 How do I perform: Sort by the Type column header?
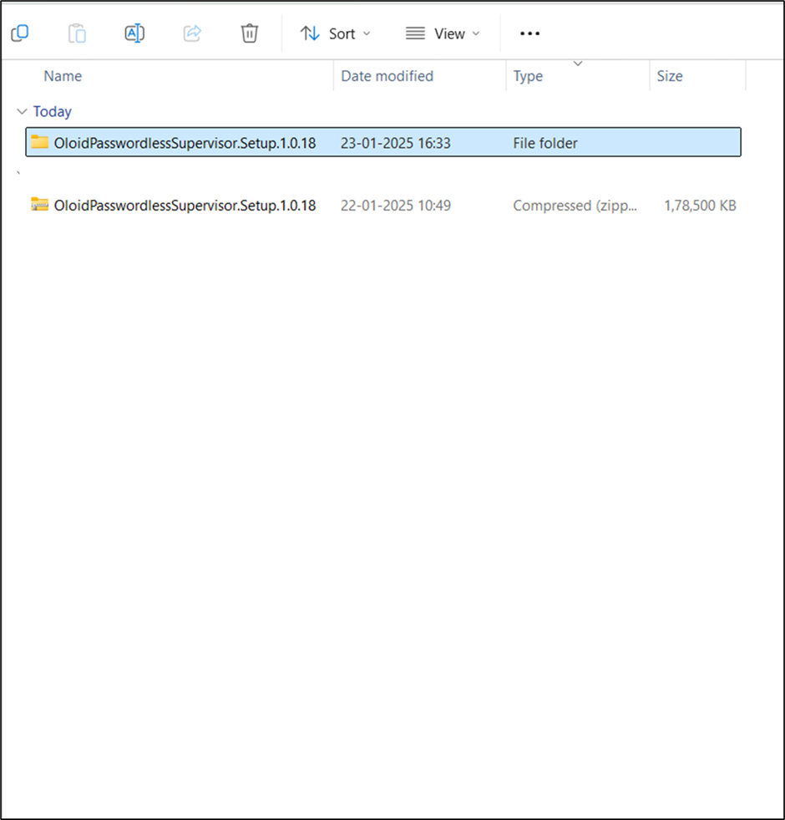point(528,76)
